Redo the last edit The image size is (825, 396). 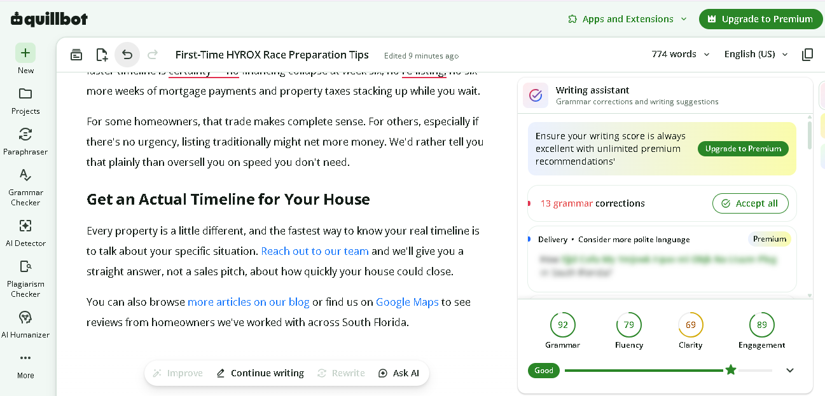(x=153, y=55)
